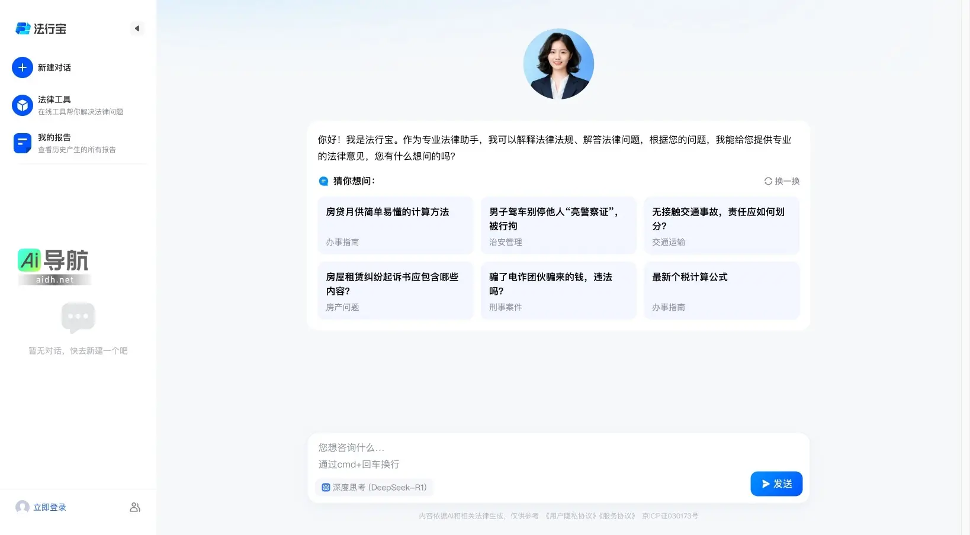The height and width of the screenshot is (535, 970).
Task: Open 法律工具 via the cube icon
Action: (x=22, y=105)
